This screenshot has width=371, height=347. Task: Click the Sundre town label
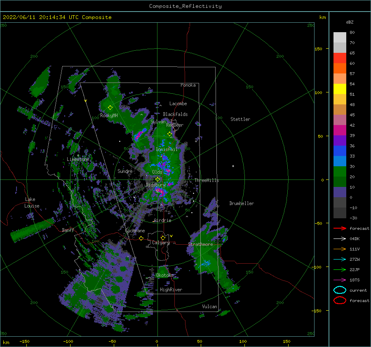click(x=125, y=171)
